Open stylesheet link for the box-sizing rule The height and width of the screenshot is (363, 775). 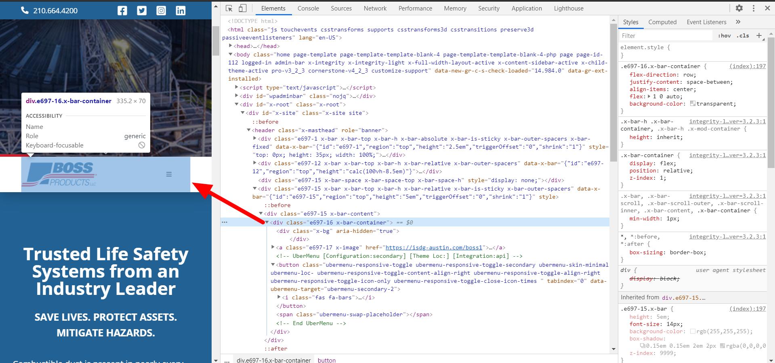point(727,236)
